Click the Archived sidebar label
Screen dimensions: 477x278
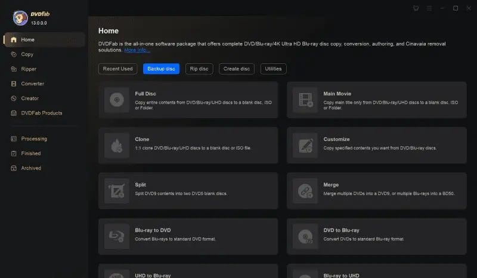(31, 168)
